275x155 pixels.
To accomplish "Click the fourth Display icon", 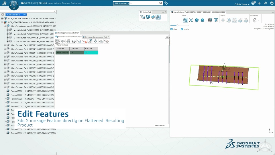I will click(x=240, y=20).
